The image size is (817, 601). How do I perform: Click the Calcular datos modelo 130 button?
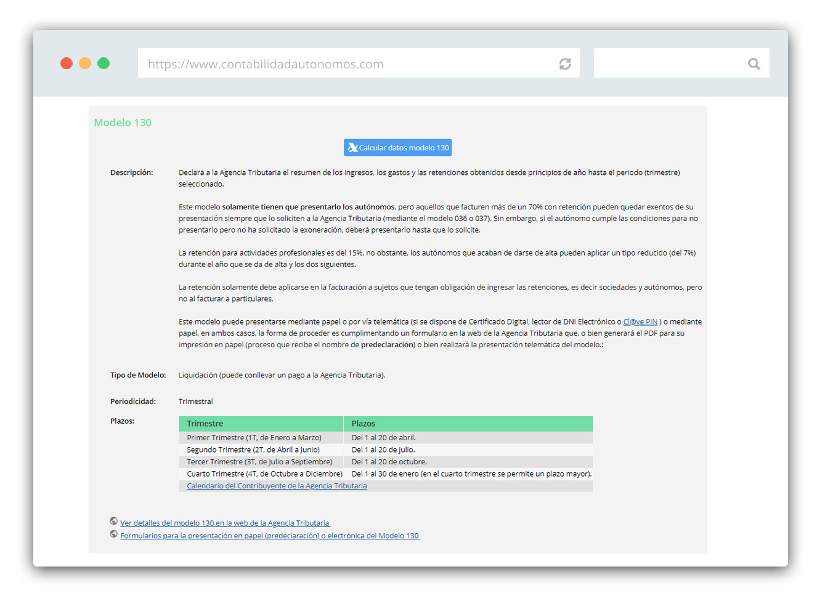click(397, 148)
